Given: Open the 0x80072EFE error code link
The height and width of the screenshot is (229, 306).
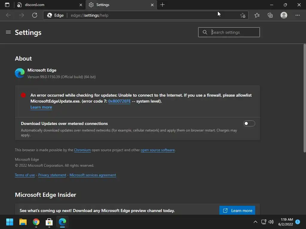Looking at the screenshot, I should (x=119, y=101).
